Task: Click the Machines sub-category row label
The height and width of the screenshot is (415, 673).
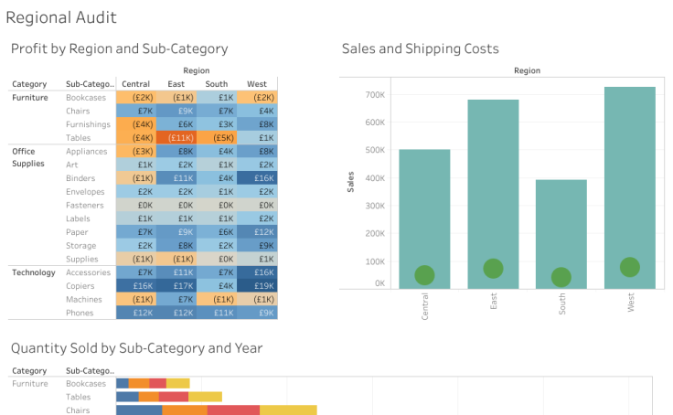Action: click(83, 299)
